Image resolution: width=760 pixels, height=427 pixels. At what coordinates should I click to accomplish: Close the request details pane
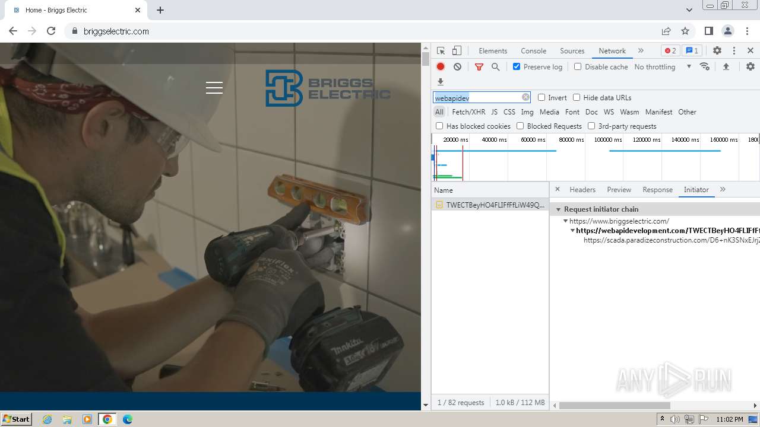tap(557, 189)
